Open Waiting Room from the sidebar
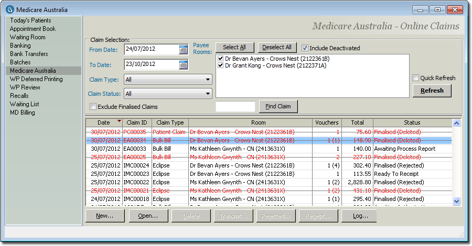The height and width of the screenshot is (246, 472). click(x=27, y=37)
